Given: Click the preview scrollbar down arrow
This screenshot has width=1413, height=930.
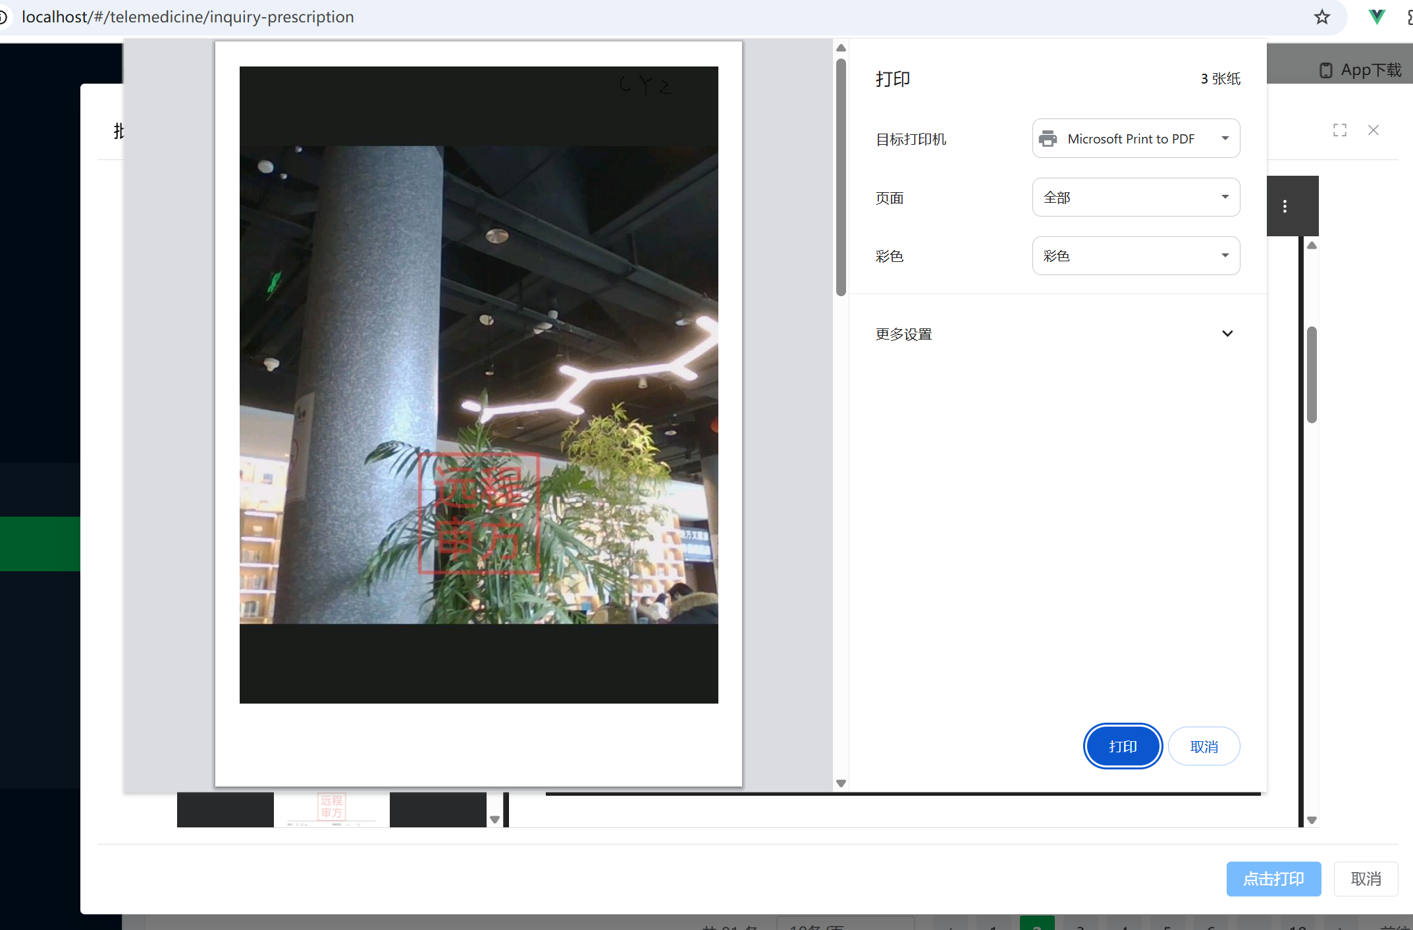Looking at the screenshot, I should tap(841, 783).
